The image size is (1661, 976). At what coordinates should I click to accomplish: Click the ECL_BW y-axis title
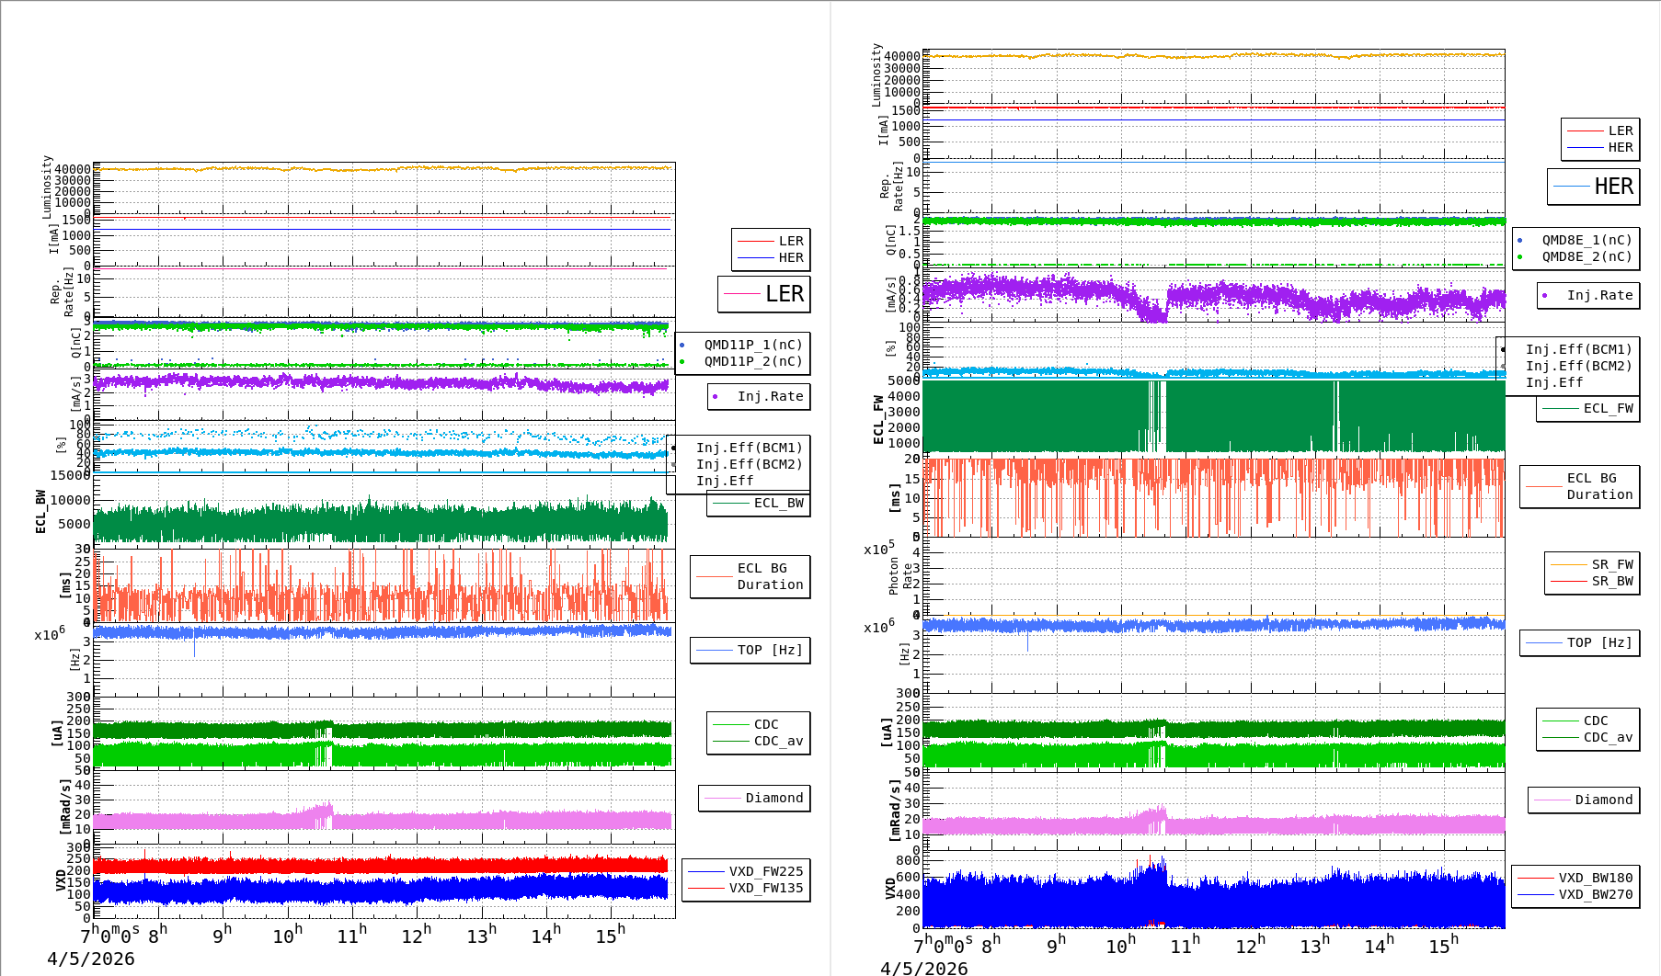click(40, 511)
